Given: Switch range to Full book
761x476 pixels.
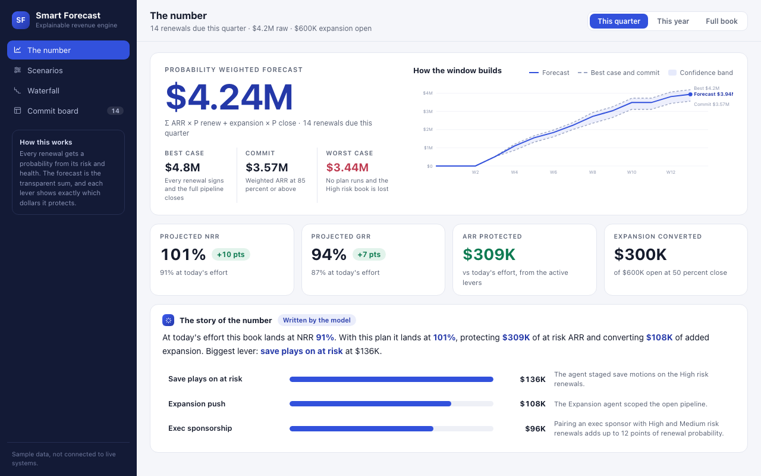Looking at the screenshot, I should tap(722, 21).
